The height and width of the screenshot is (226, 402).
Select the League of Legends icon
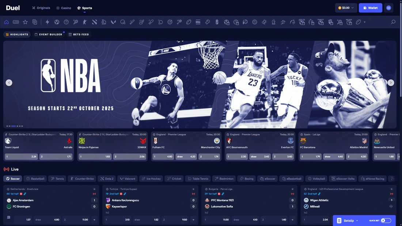pos(104,22)
